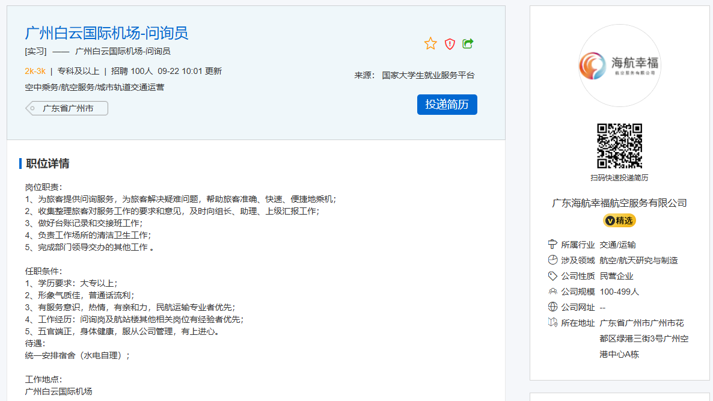Click the 所属行业 industry icon
This screenshot has height=401, width=713.
pyautogui.click(x=552, y=245)
